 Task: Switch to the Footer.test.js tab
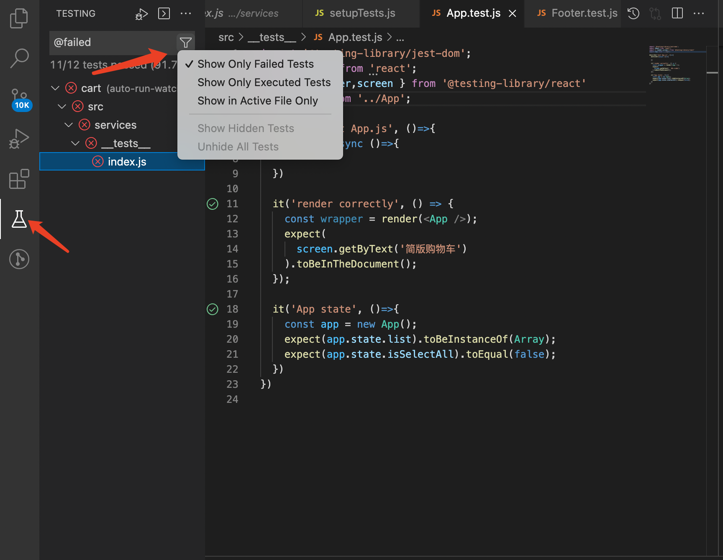point(584,13)
